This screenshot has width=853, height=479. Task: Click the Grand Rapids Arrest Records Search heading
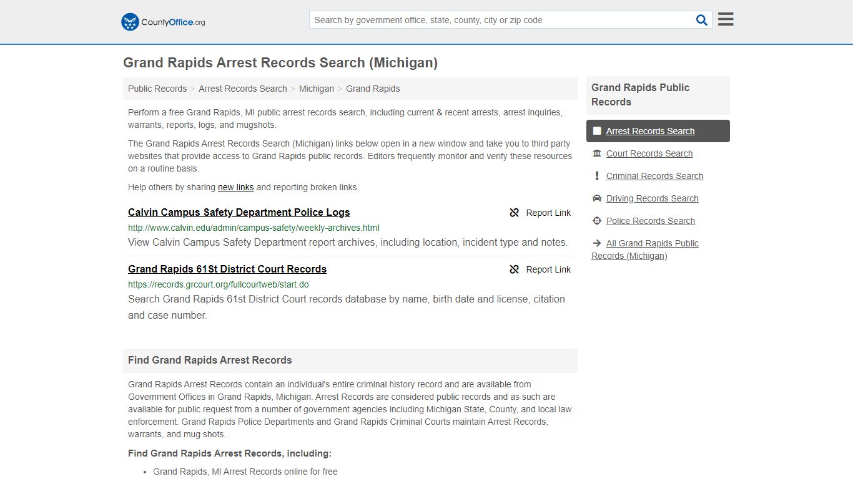pos(280,63)
